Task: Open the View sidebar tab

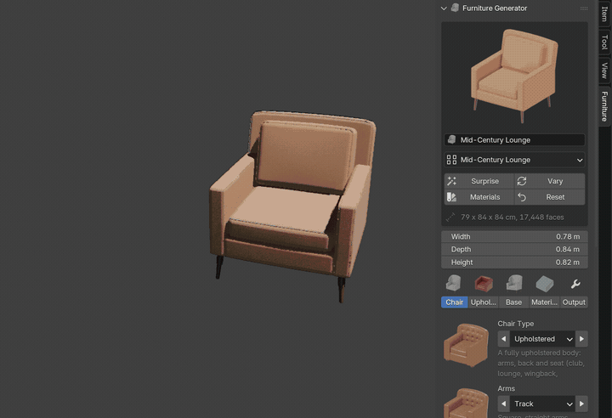Action: click(604, 71)
